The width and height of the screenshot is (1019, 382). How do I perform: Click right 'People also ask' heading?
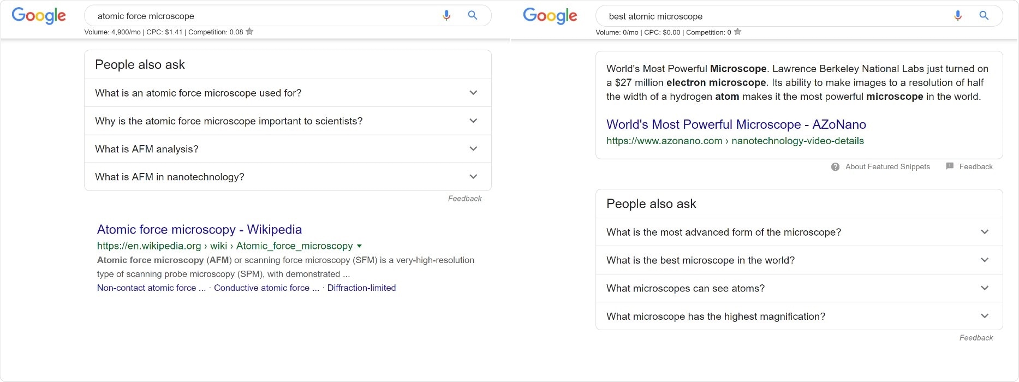[651, 204]
